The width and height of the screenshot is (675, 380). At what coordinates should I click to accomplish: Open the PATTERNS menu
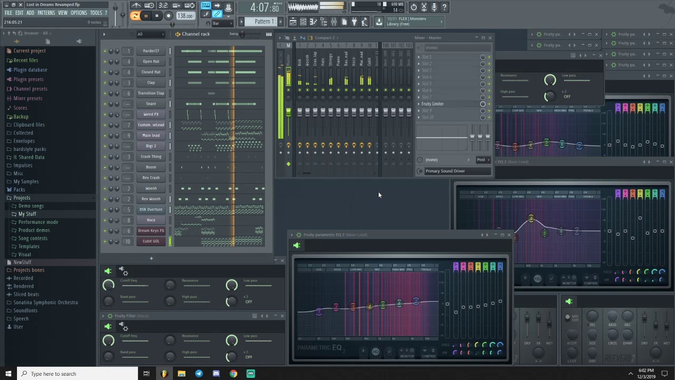[46, 13]
